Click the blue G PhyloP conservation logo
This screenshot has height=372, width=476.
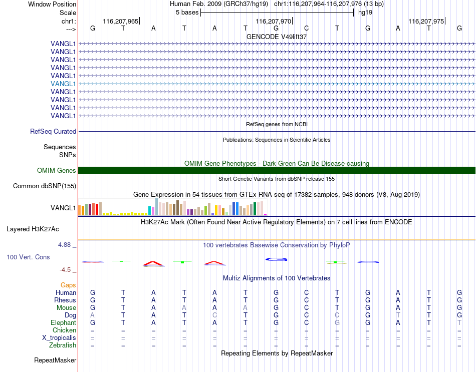pyautogui.click(x=276, y=259)
